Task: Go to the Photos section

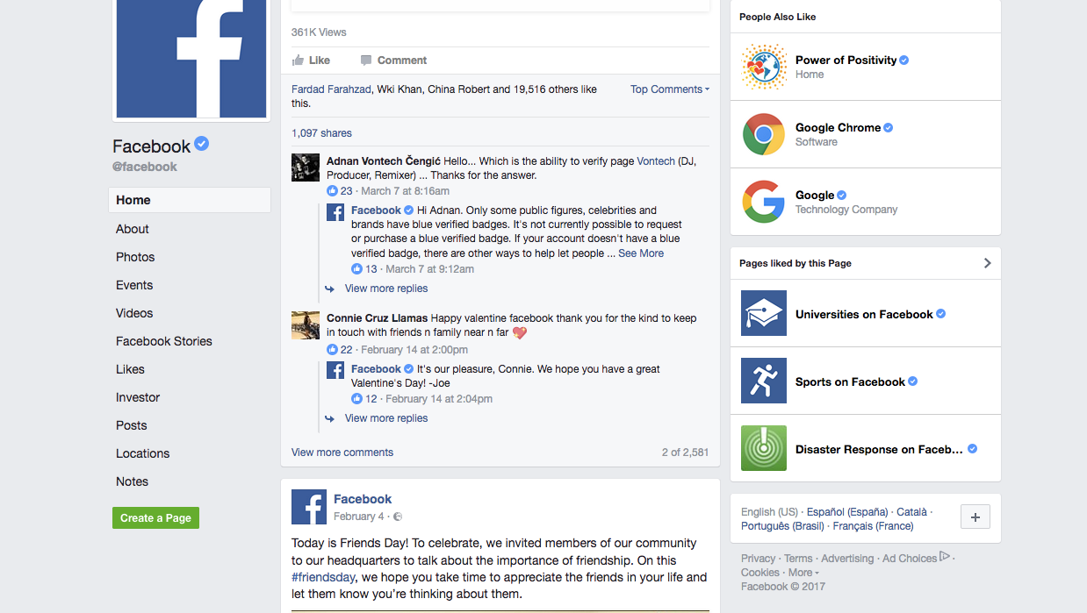Action: tap(135, 257)
